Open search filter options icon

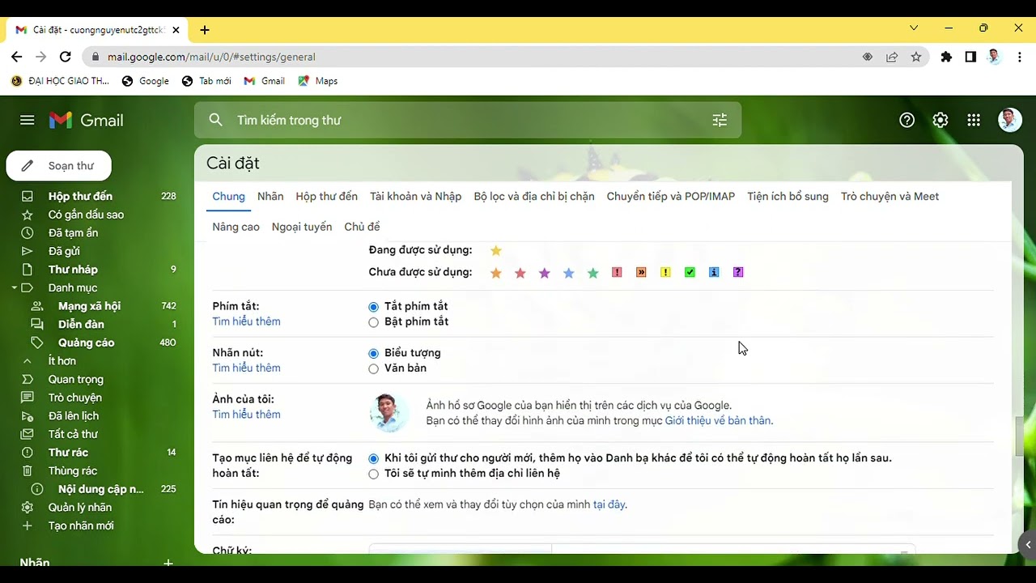[720, 120]
